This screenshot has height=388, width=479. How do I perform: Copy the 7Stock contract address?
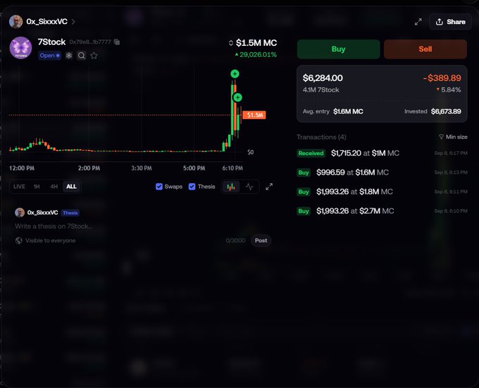point(117,42)
